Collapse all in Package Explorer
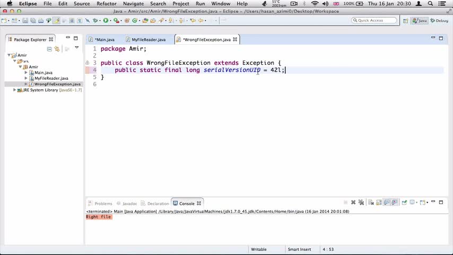This screenshot has height=255, width=453. [49, 49]
